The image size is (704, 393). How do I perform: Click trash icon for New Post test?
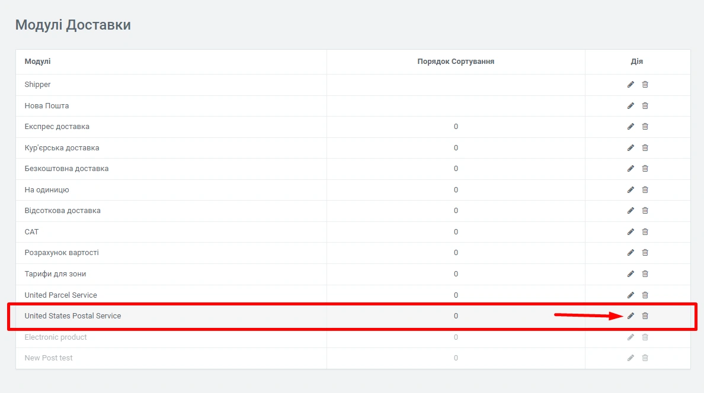coord(645,358)
